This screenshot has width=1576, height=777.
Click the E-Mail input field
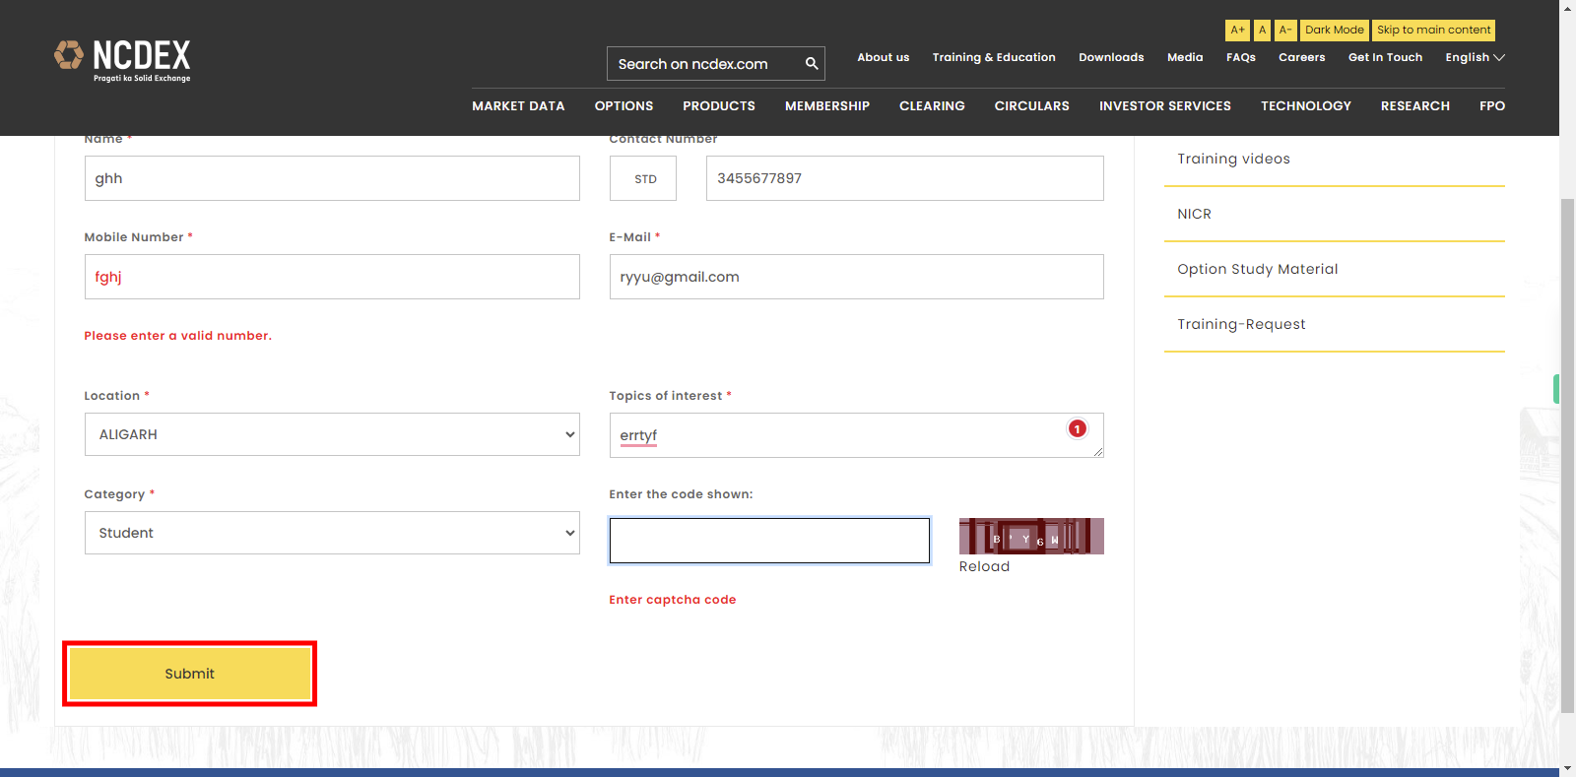pos(857,277)
